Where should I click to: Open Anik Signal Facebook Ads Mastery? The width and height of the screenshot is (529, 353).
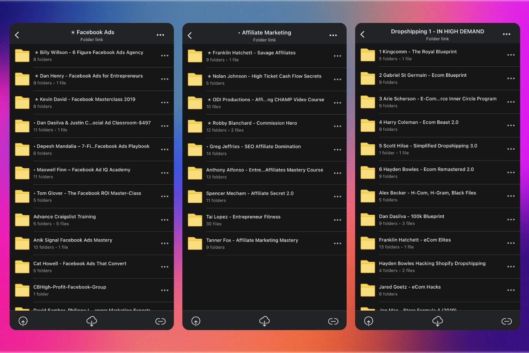[x=92, y=244]
